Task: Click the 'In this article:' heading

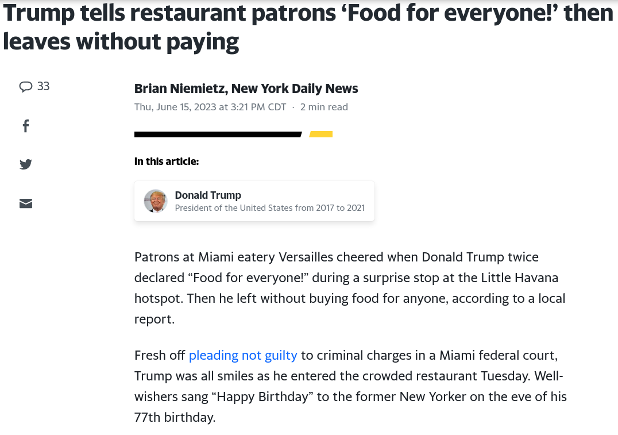Action: tap(167, 161)
